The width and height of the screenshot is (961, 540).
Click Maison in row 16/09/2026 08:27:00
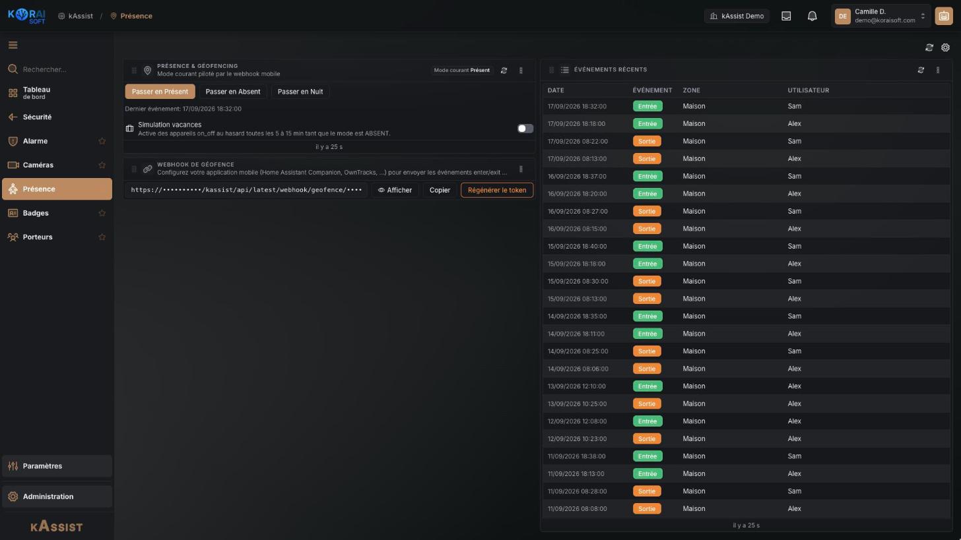pyautogui.click(x=694, y=211)
